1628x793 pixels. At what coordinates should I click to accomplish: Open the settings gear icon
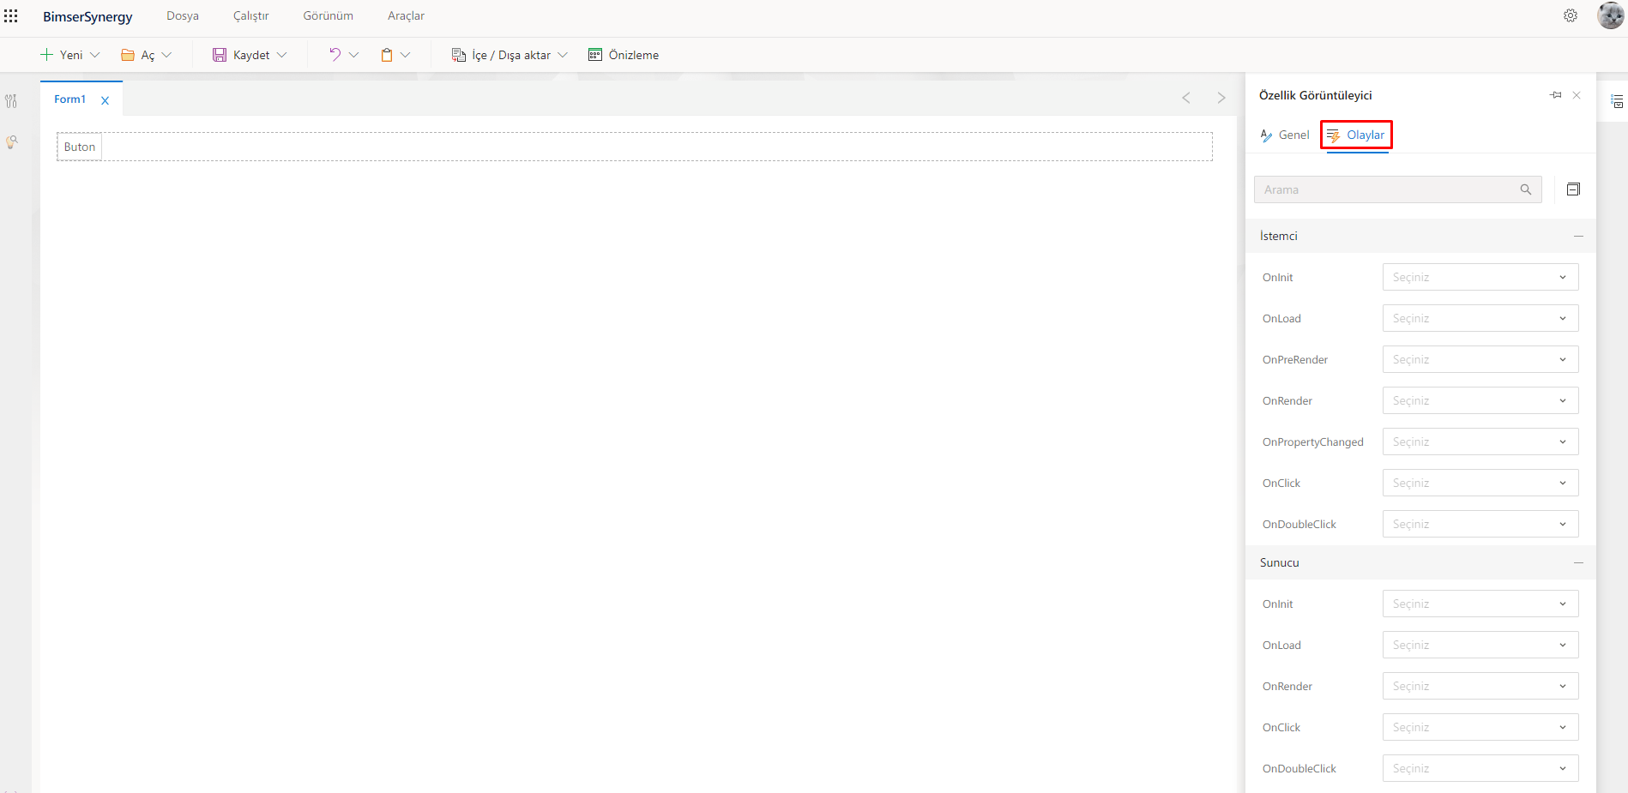(x=1571, y=15)
